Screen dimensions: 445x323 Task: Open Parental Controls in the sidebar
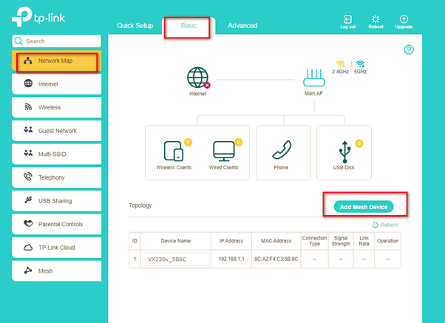(56, 224)
